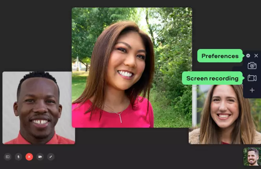Mute the microphone in call controls
261x169 pixels.
click(x=18, y=157)
